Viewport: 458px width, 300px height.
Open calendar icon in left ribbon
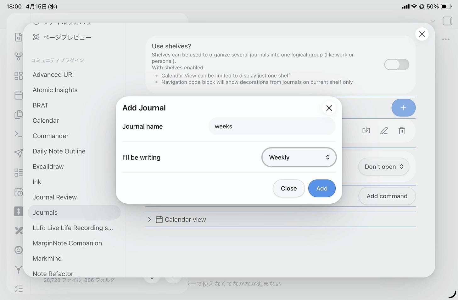click(x=19, y=95)
